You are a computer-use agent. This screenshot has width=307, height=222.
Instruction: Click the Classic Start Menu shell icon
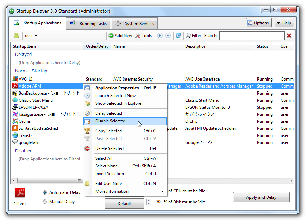click(15, 100)
